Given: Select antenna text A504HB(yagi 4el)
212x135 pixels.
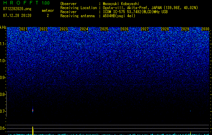Looking at the screenshot, I should [x=119, y=16].
